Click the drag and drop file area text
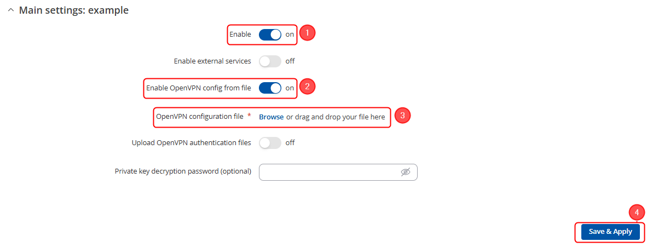647x247 pixels. [x=336, y=117]
